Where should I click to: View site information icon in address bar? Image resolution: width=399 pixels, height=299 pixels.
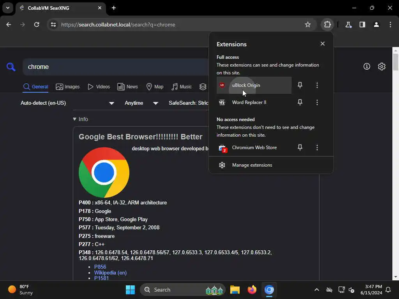click(53, 25)
